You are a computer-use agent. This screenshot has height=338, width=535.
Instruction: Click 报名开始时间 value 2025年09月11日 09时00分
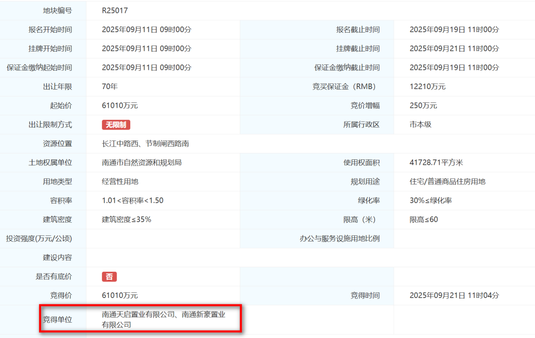[x=147, y=30]
